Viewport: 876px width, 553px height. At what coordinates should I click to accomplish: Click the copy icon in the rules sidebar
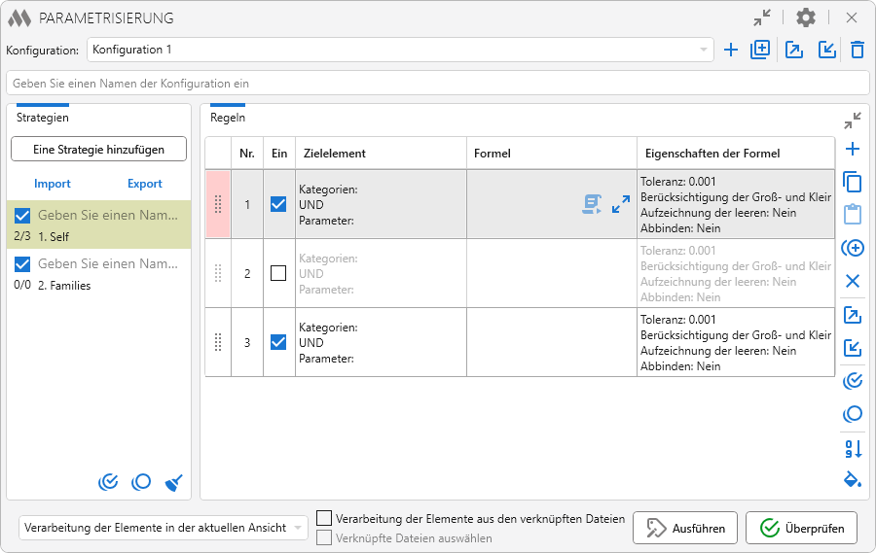click(x=853, y=182)
